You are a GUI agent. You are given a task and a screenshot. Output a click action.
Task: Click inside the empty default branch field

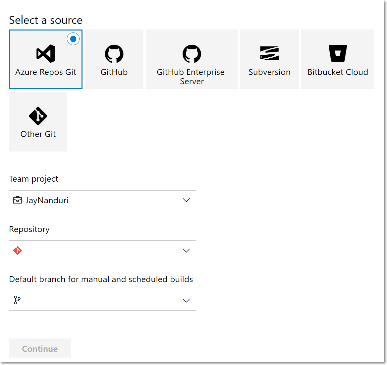[x=102, y=301]
